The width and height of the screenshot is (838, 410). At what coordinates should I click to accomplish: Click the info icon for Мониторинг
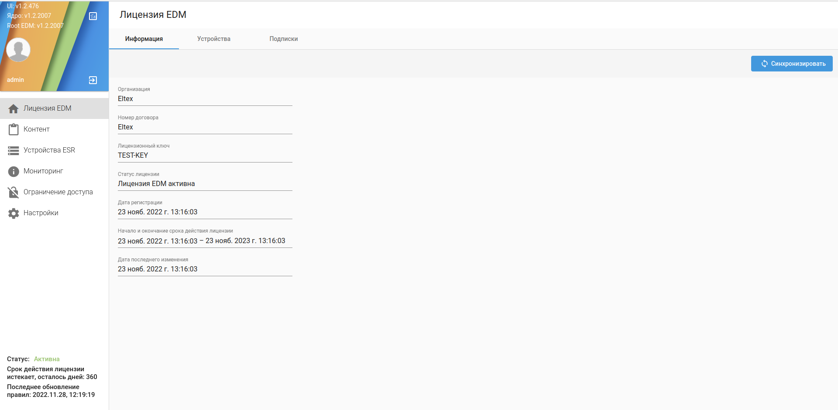coord(14,171)
